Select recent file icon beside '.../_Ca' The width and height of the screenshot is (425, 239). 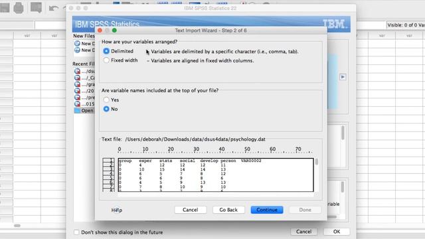point(77,78)
